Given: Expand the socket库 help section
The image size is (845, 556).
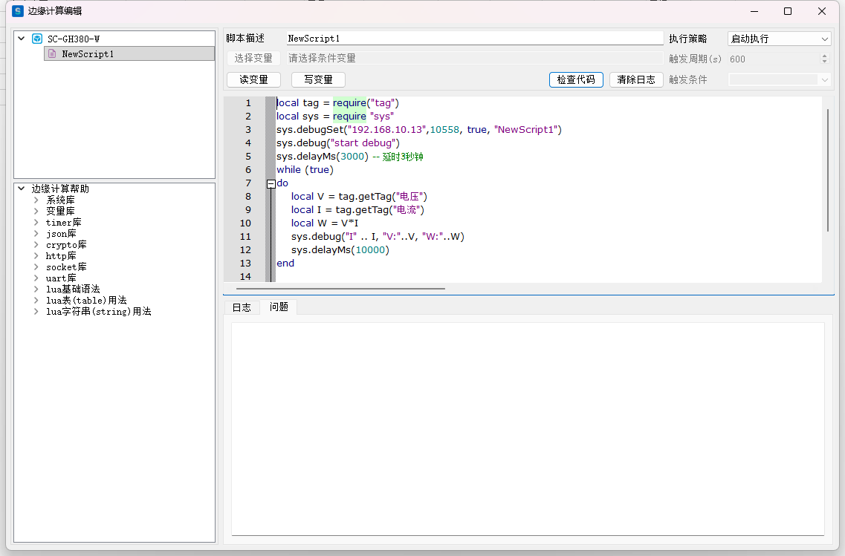Looking at the screenshot, I should click(36, 267).
